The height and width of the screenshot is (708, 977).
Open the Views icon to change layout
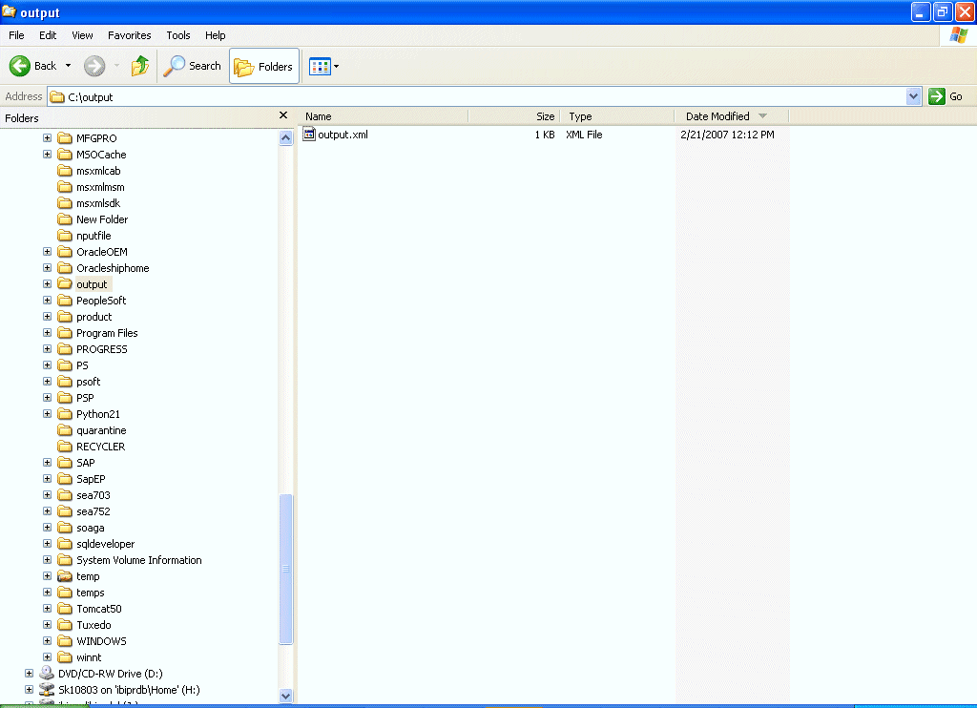coord(319,66)
